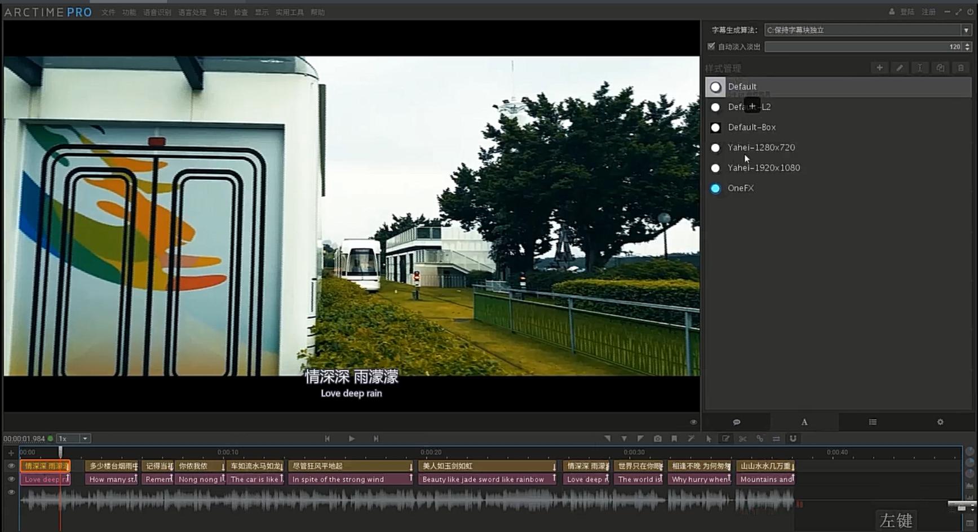The width and height of the screenshot is (978, 532).
Task: Click the 登陆 login link
Action: pos(906,12)
